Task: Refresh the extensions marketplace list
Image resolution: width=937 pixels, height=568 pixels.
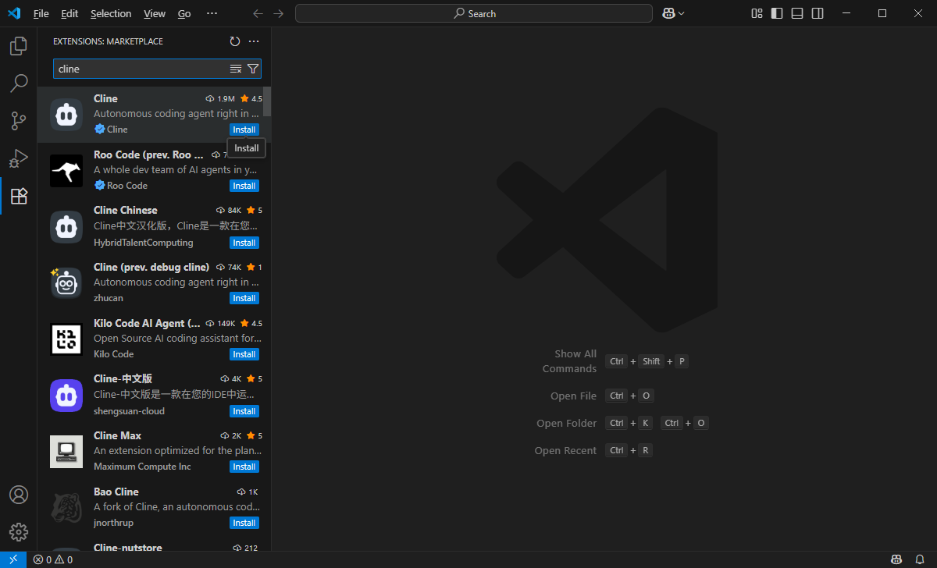Action: pos(235,41)
